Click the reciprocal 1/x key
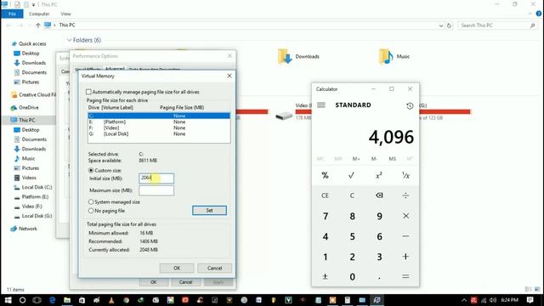The height and width of the screenshot is (306, 544). point(405,176)
